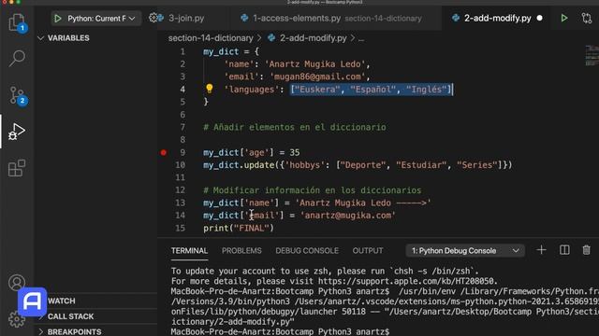Open the Explorer view in activity bar
Viewport: 599px width, 336px height.
(x=17, y=22)
